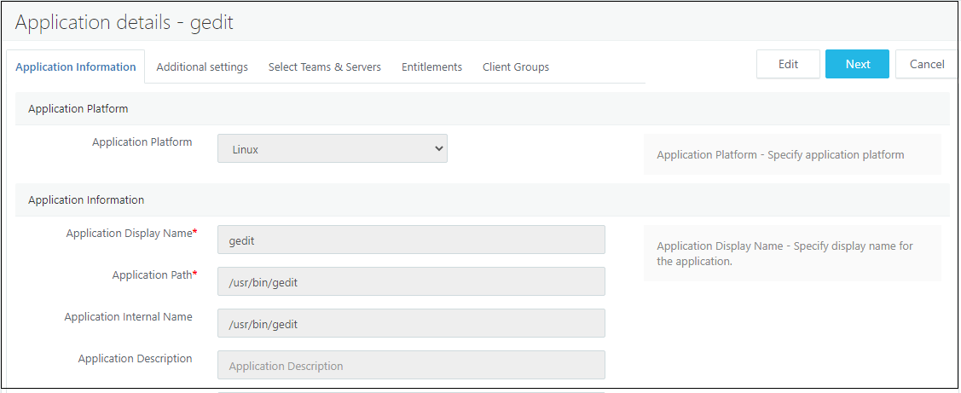961x393 pixels.
Task: Click the Application Internal Name field
Action: click(411, 323)
